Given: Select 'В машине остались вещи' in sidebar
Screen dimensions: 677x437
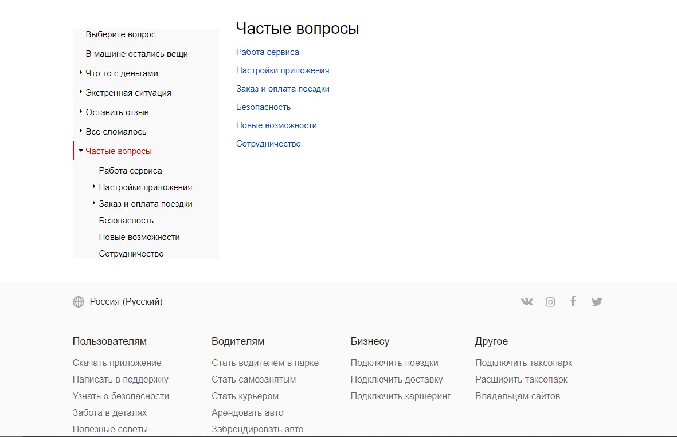Looking at the screenshot, I should click(136, 54).
